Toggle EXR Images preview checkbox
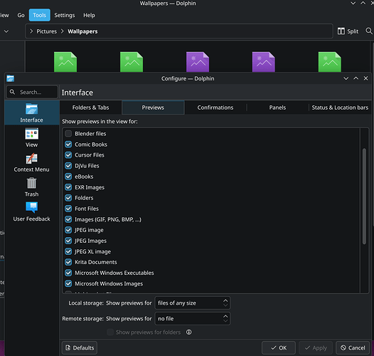The height and width of the screenshot is (356, 374). click(68, 187)
